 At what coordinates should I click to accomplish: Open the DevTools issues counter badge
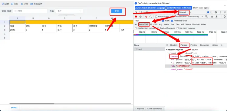209,12
